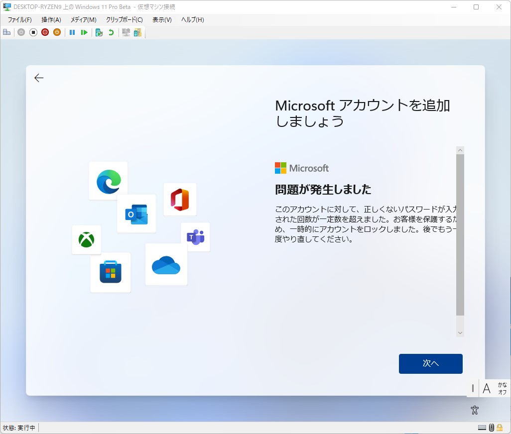The width and height of the screenshot is (511, 434).
Task: Send Ctrl+Alt+Del to the virtual machine
Action: (6, 32)
